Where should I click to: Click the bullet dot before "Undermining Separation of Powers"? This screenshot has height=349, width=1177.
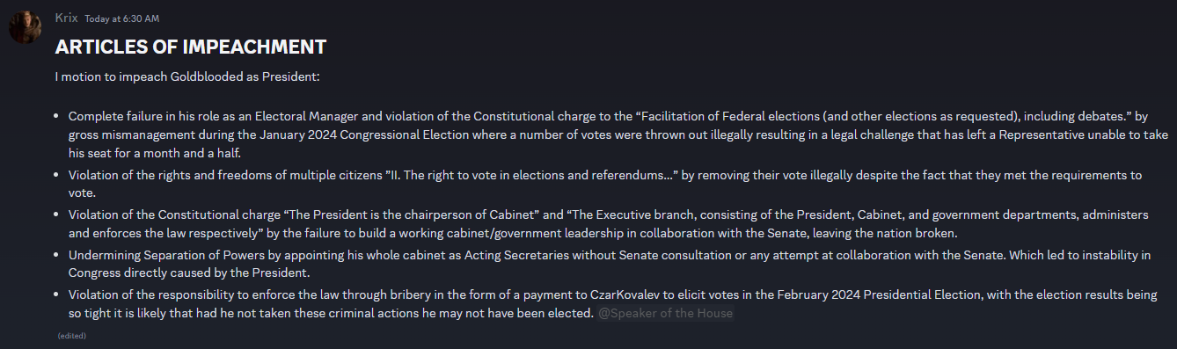[58, 256]
